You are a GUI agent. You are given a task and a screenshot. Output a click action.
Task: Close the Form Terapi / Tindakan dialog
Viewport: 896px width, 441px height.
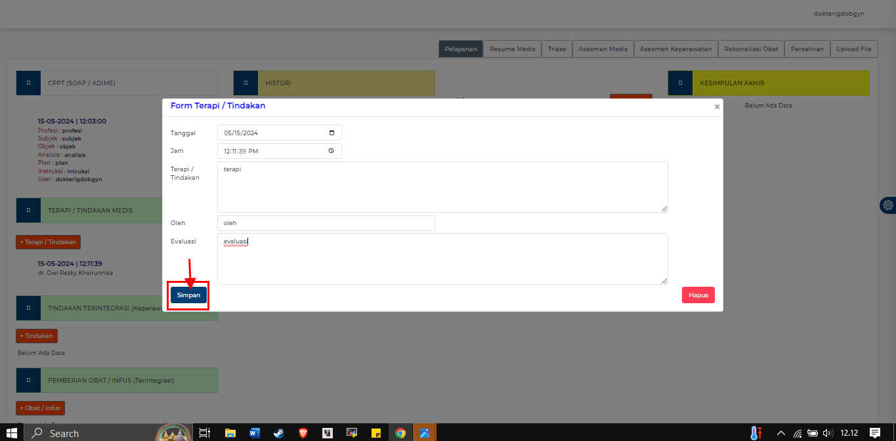pyautogui.click(x=717, y=107)
